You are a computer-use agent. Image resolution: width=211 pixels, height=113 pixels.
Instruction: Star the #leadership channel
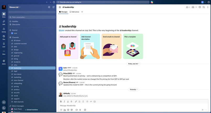[60, 7]
